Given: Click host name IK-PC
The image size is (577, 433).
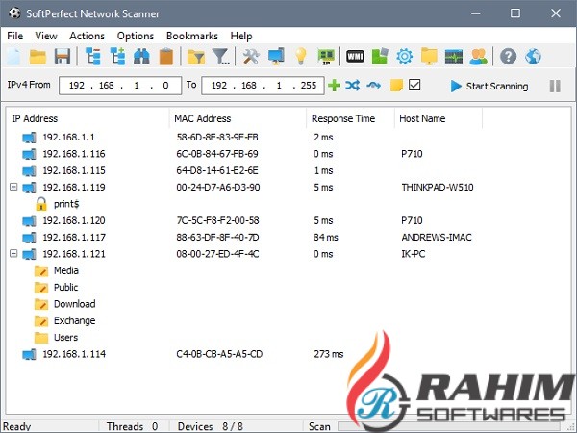Looking at the screenshot, I should click(414, 254).
